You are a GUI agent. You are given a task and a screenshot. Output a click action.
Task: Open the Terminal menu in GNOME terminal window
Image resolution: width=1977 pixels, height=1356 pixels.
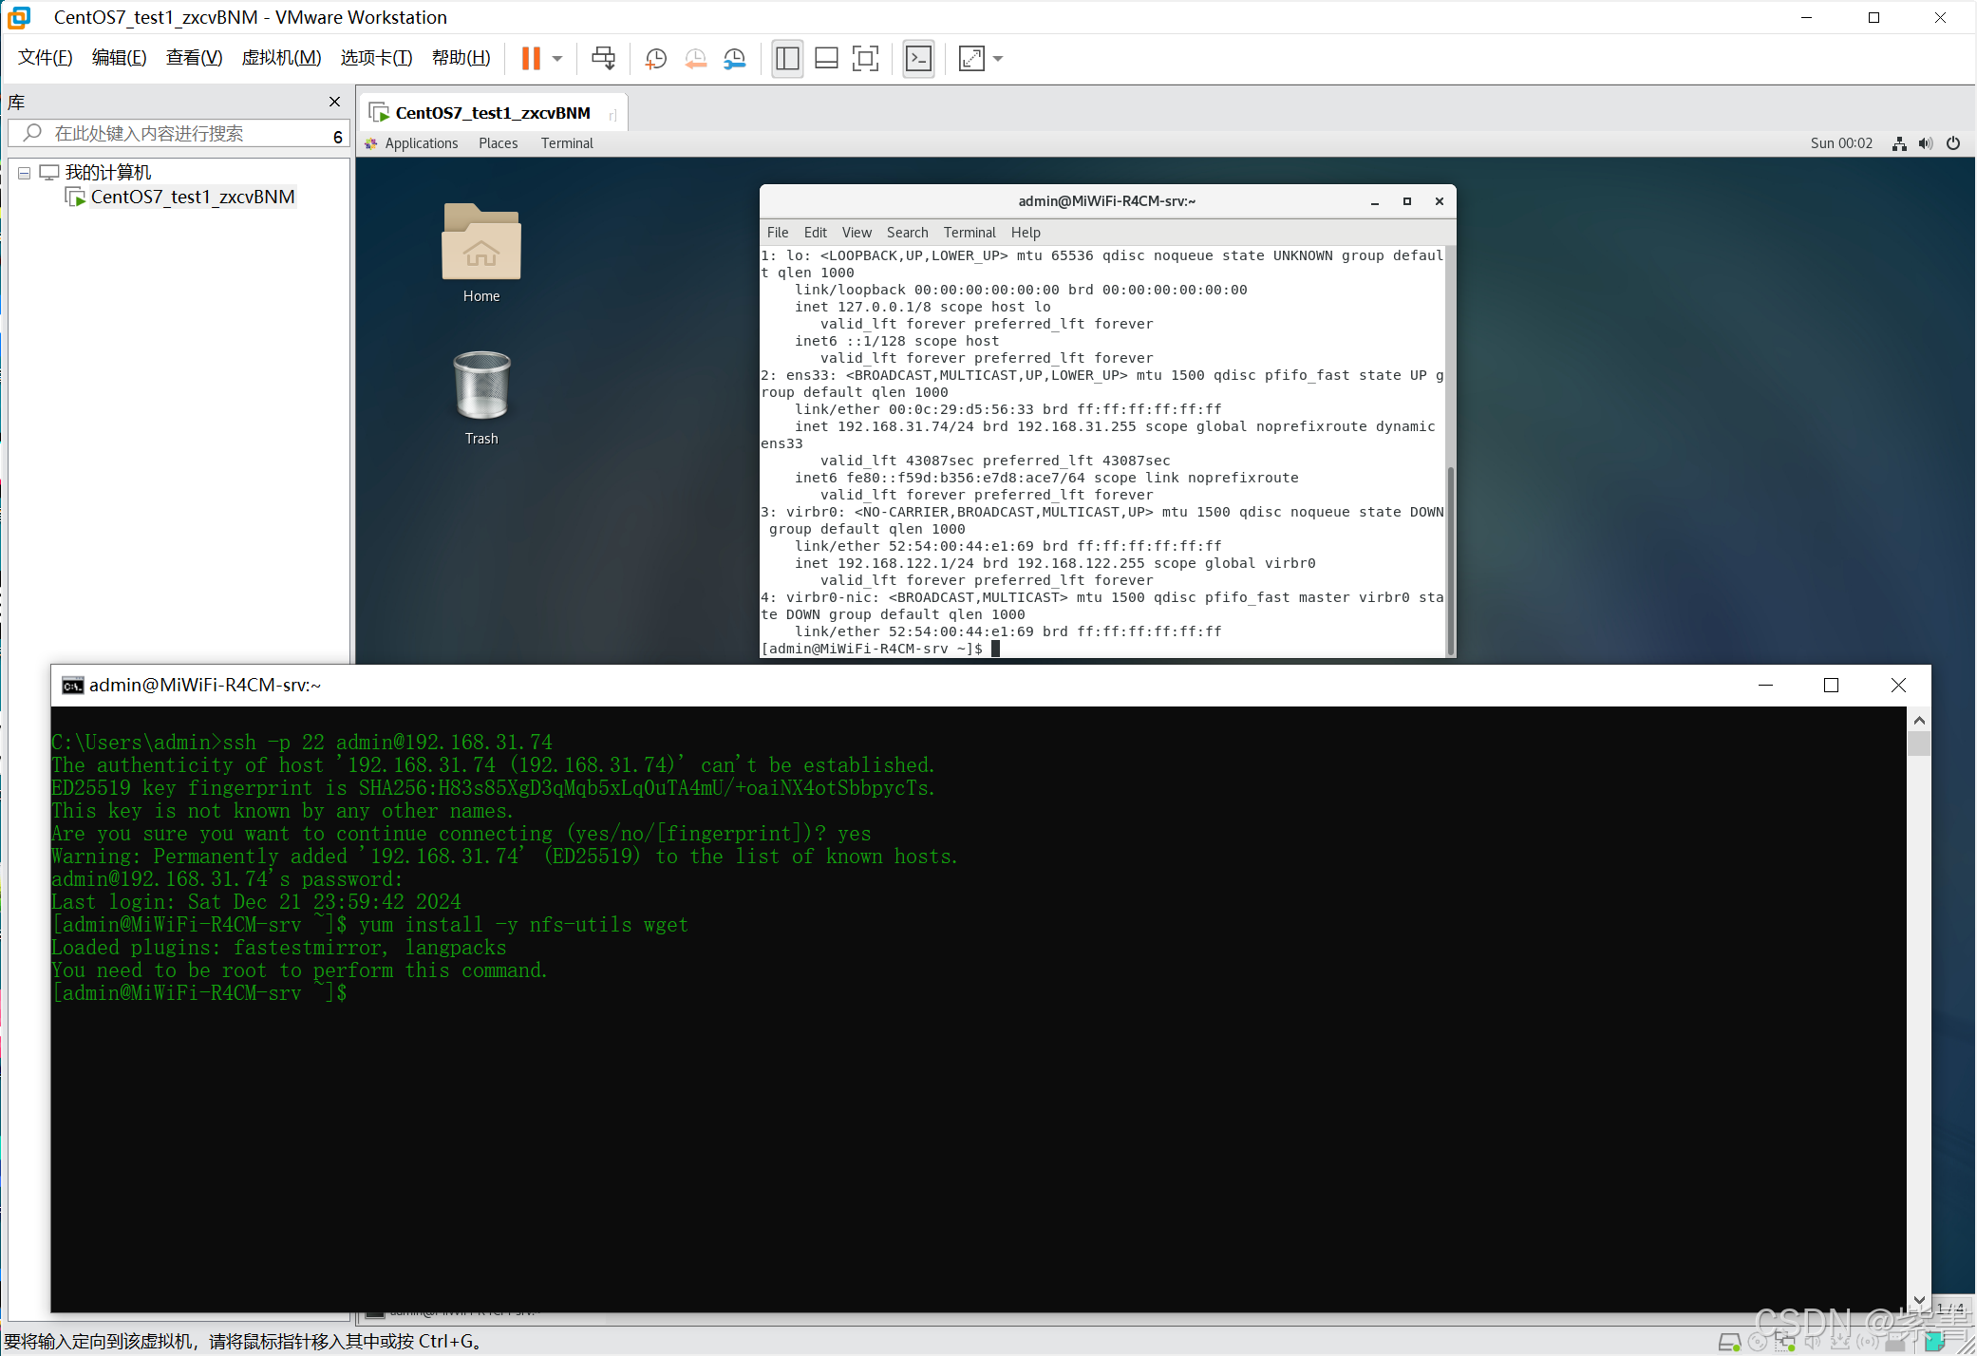coord(969,233)
